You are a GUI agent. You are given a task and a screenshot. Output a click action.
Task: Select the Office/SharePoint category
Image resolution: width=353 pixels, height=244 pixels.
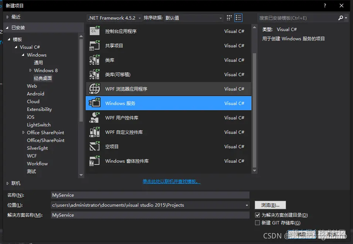[46, 140]
